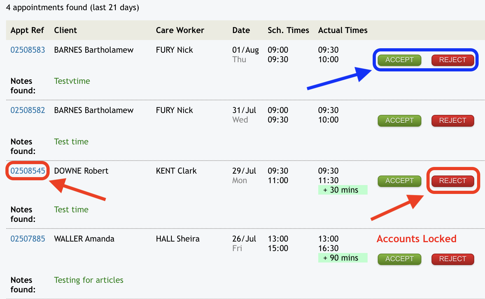This screenshot has height=299, width=485.
Task: Reject Amanda Waller's 26/Jul appointment
Action: point(453,259)
